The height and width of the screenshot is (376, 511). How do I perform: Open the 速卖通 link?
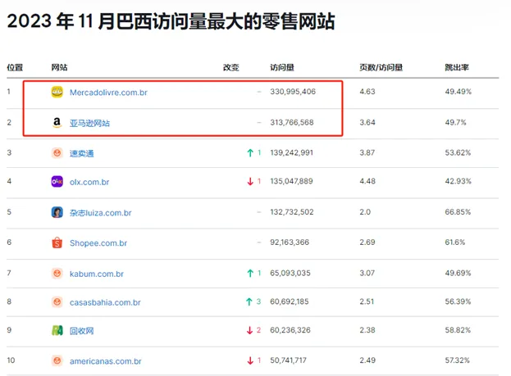(x=82, y=153)
